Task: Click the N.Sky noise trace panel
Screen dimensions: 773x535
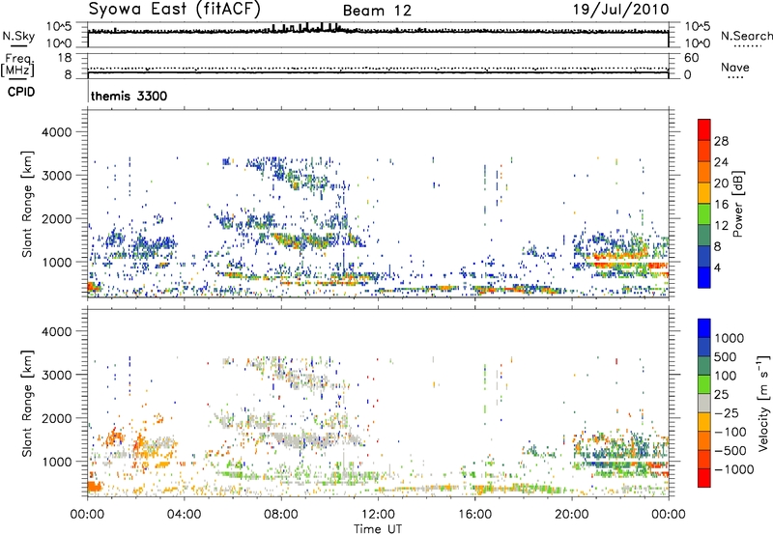Action: 378,35
